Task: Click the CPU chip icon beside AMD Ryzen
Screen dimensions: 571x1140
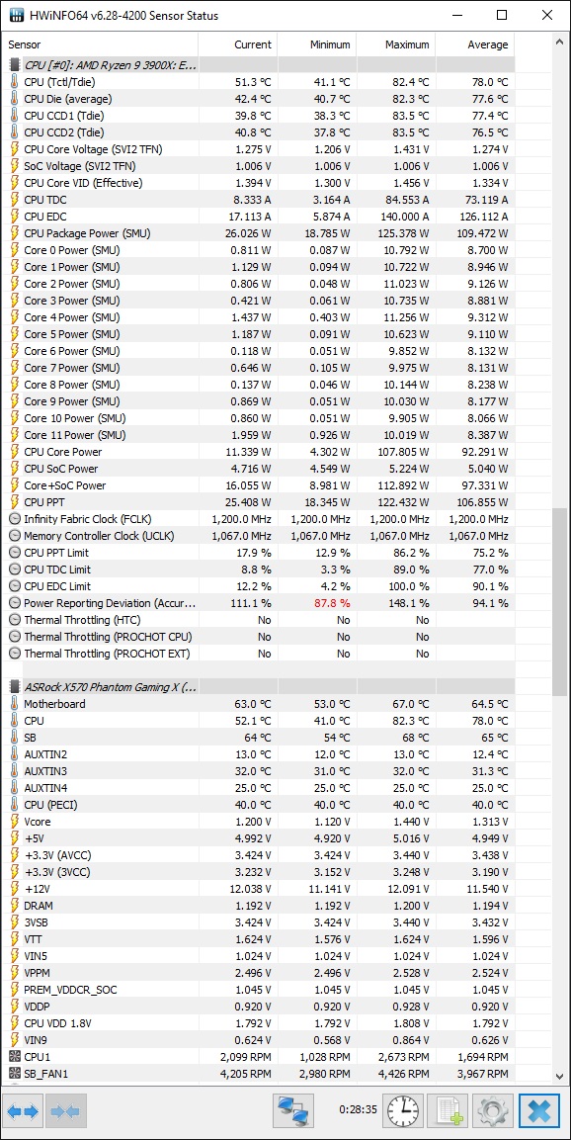Action: click(15, 64)
